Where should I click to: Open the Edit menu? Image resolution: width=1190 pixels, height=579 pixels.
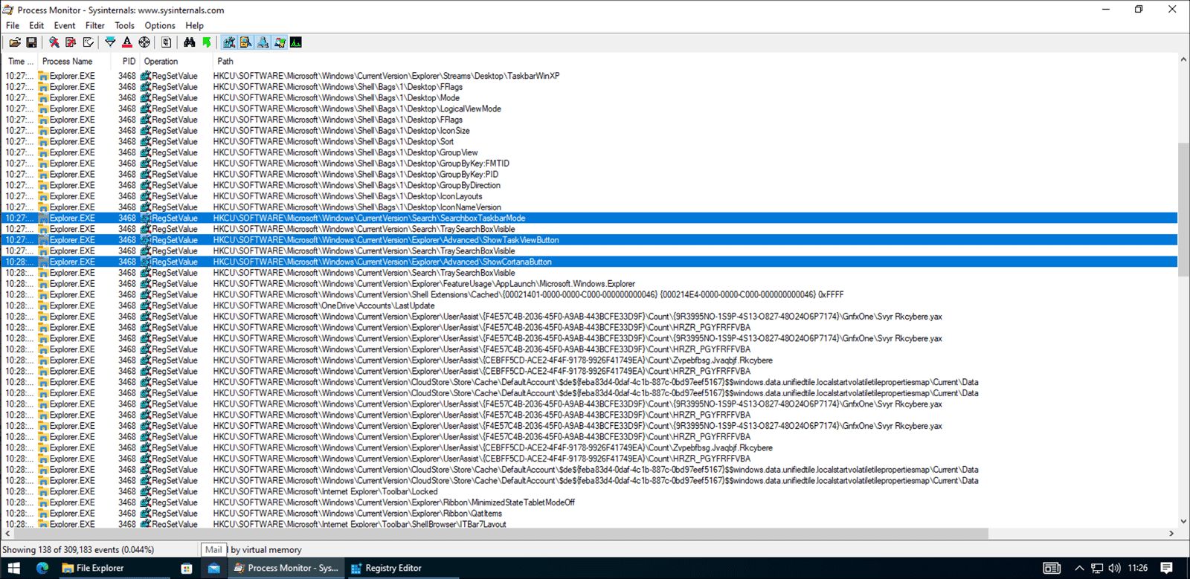(x=36, y=25)
